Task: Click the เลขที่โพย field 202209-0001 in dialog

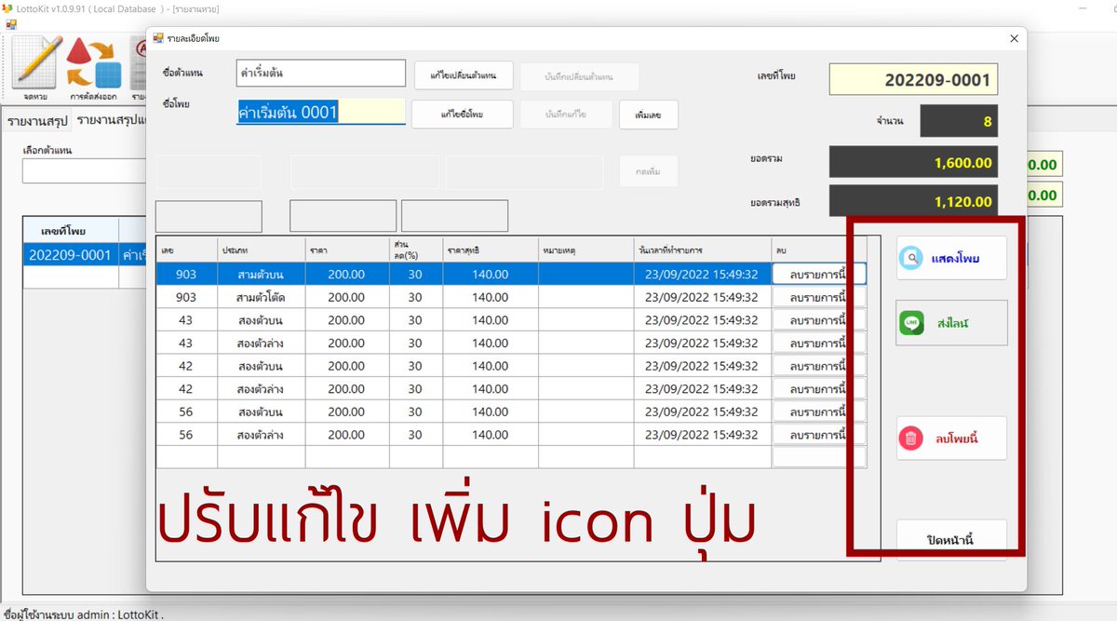Action: [x=913, y=80]
